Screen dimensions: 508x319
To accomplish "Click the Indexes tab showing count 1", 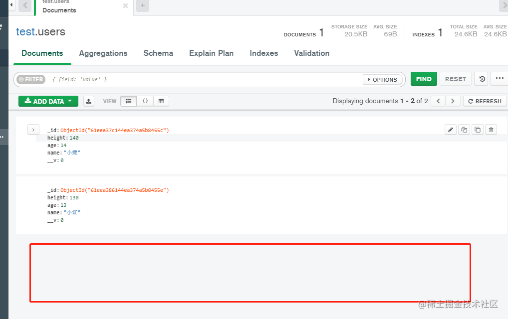I will click(x=263, y=53).
